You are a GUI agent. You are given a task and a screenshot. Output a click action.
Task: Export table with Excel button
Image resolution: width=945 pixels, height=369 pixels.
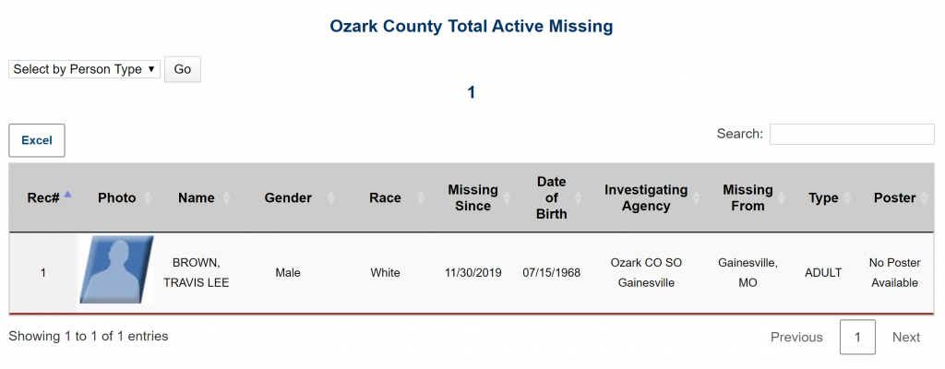pos(37,140)
